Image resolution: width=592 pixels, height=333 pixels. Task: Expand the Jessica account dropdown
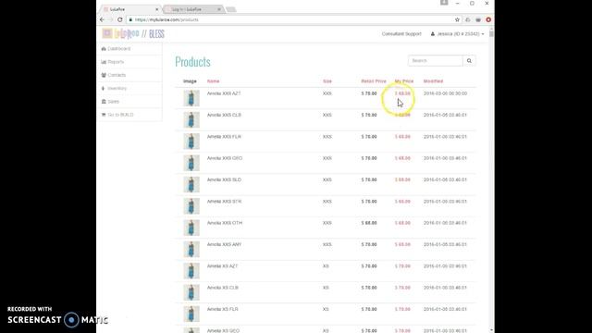[457, 34]
